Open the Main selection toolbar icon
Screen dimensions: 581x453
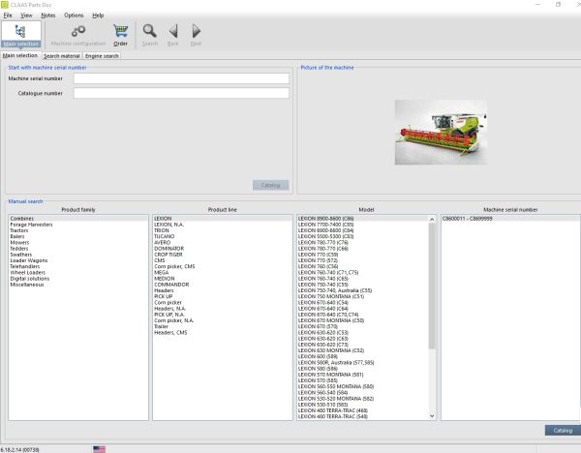[x=20, y=35]
